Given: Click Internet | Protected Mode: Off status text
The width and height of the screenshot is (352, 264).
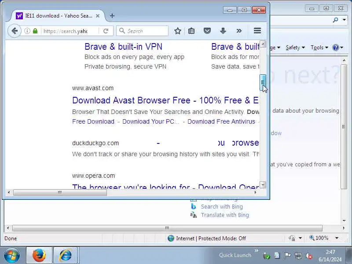Looking at the screenshot, I should click(211, 238).
